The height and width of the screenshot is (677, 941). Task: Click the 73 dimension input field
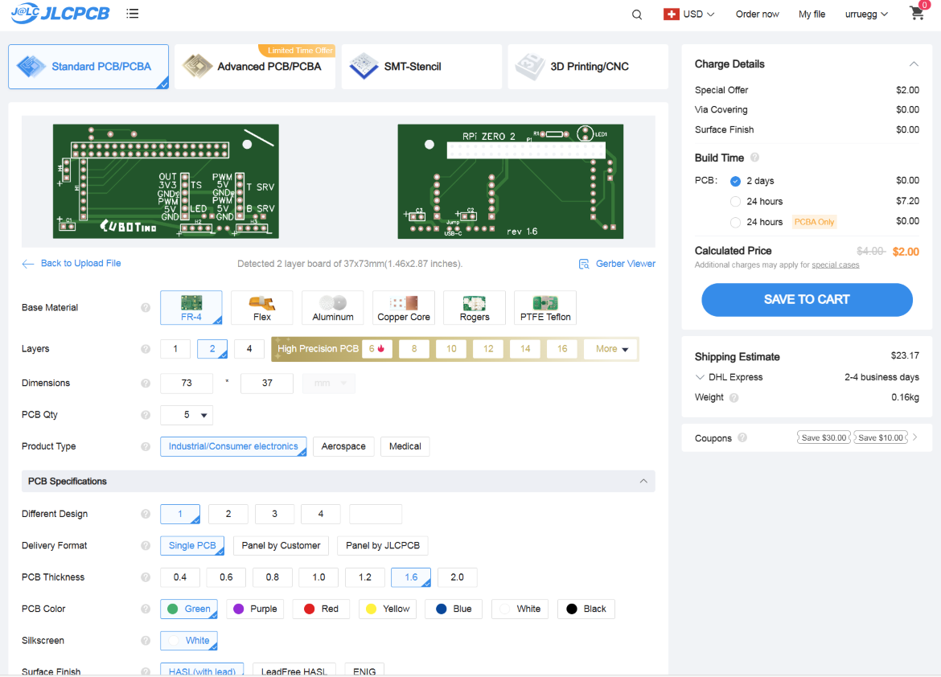(187, 383)
